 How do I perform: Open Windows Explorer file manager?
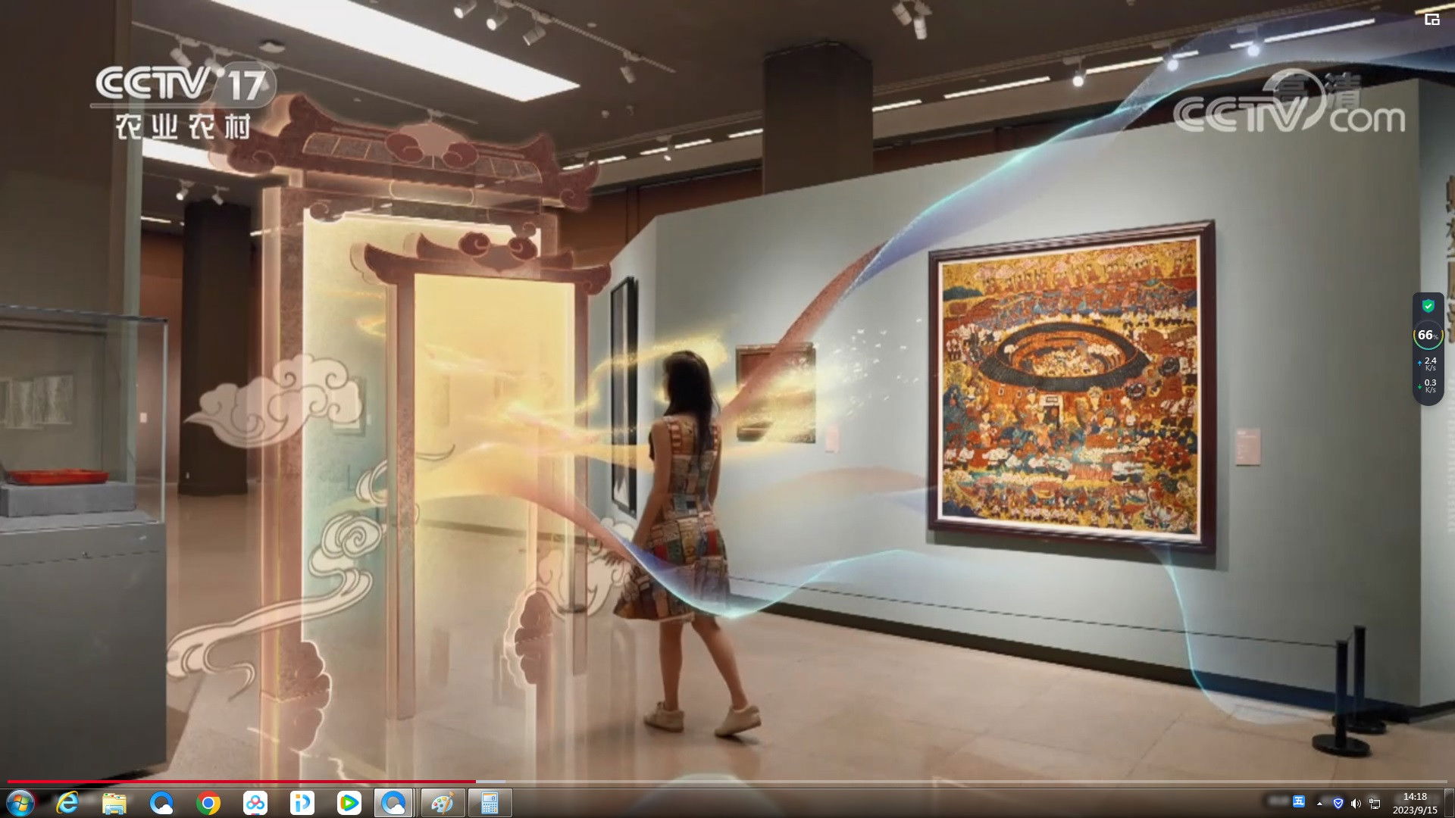(x=114, y=803)
